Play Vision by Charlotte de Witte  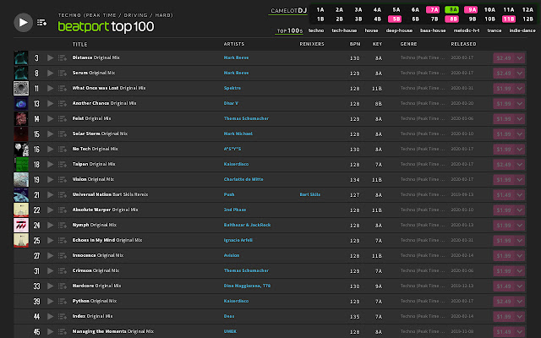[x=51, y=179]
